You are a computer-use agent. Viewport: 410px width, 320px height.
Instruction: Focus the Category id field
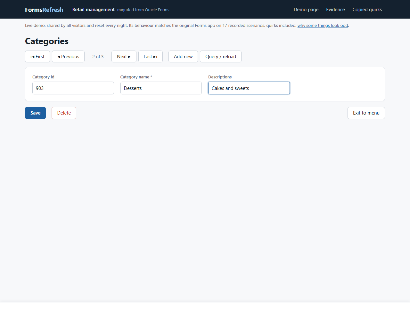coord(73,88)
